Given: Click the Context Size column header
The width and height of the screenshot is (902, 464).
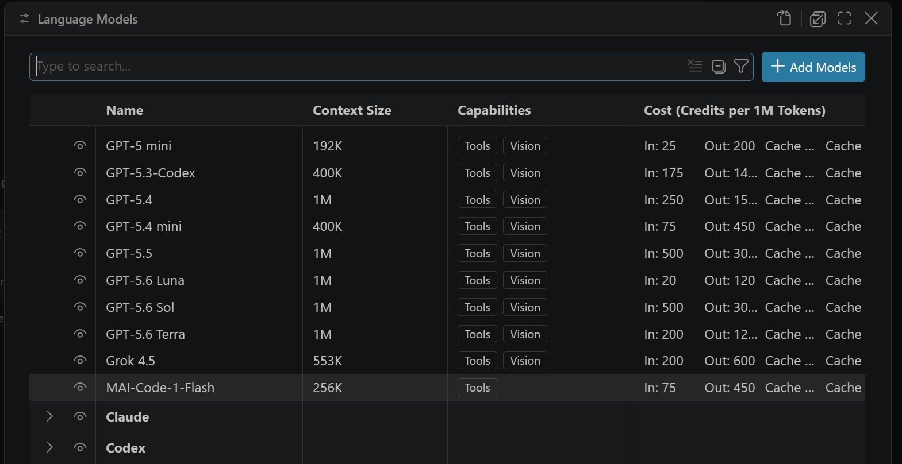Looking at the screenshot, I should click(x=352, y=110).
